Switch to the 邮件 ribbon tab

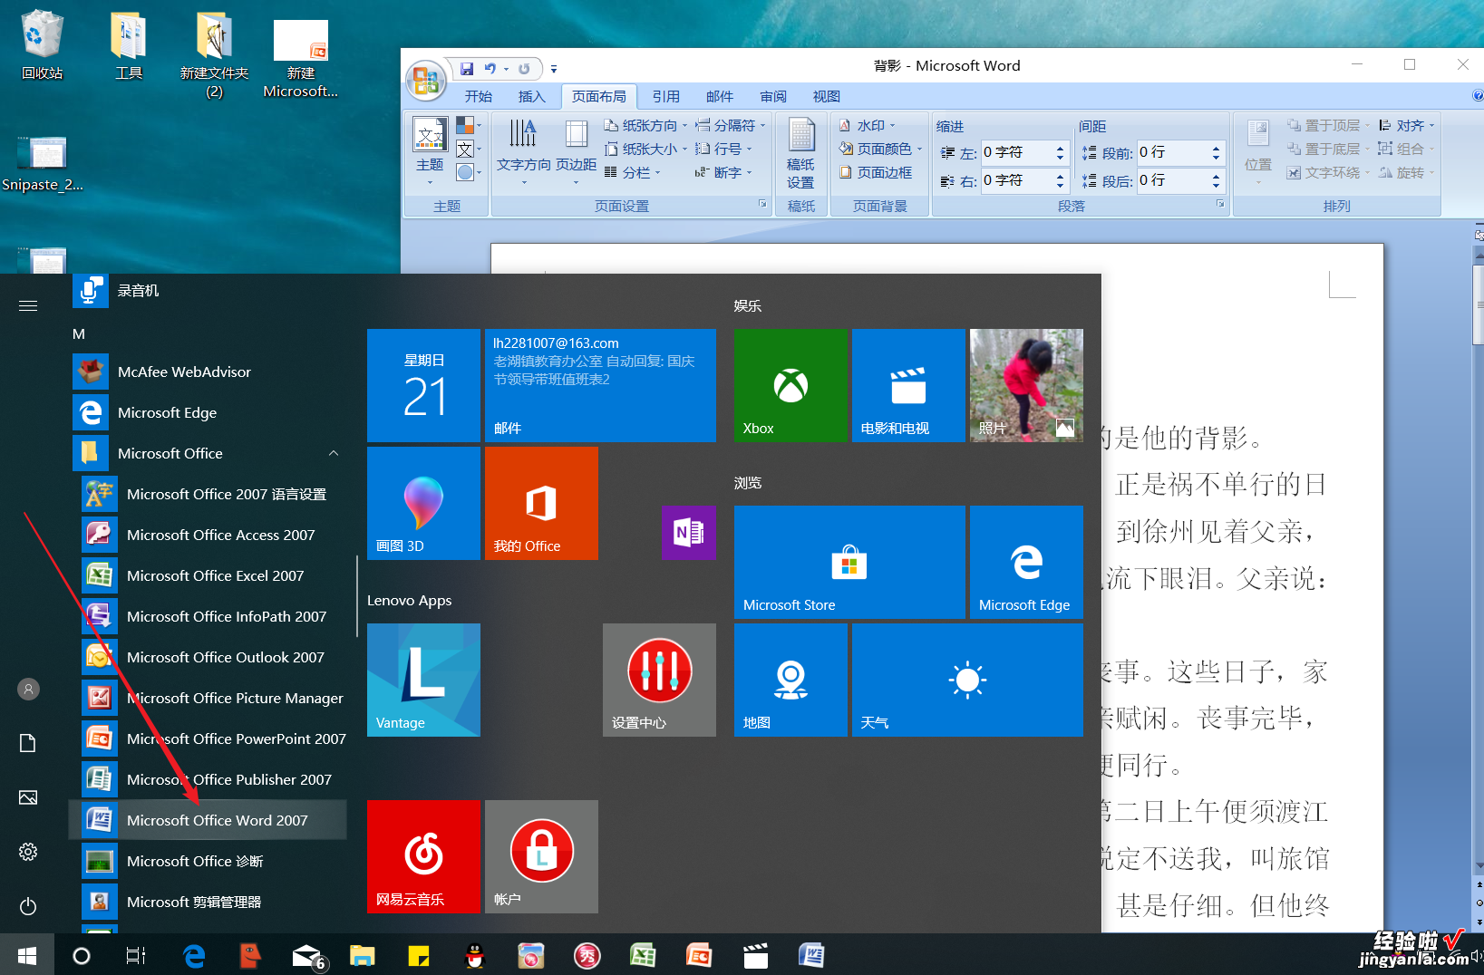(719, 96)
